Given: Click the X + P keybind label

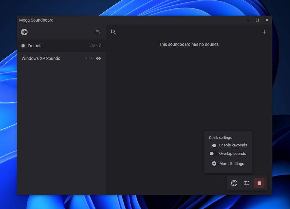Looking at the screenshot, I should pyautogui.click(x=89, y=58).
